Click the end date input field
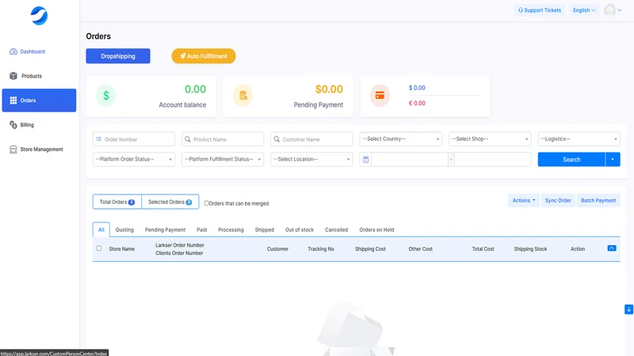This screenshot has height=356, width=634. click(492, 160)
